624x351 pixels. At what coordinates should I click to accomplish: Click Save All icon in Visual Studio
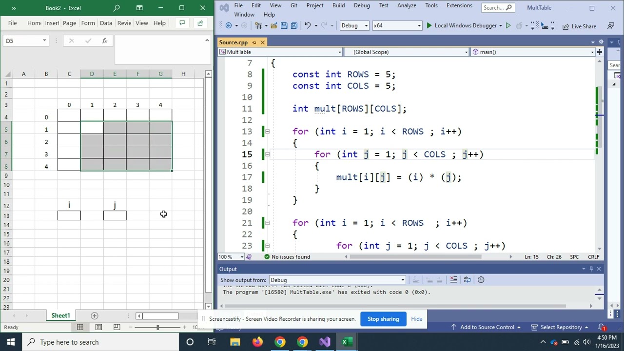294,26
